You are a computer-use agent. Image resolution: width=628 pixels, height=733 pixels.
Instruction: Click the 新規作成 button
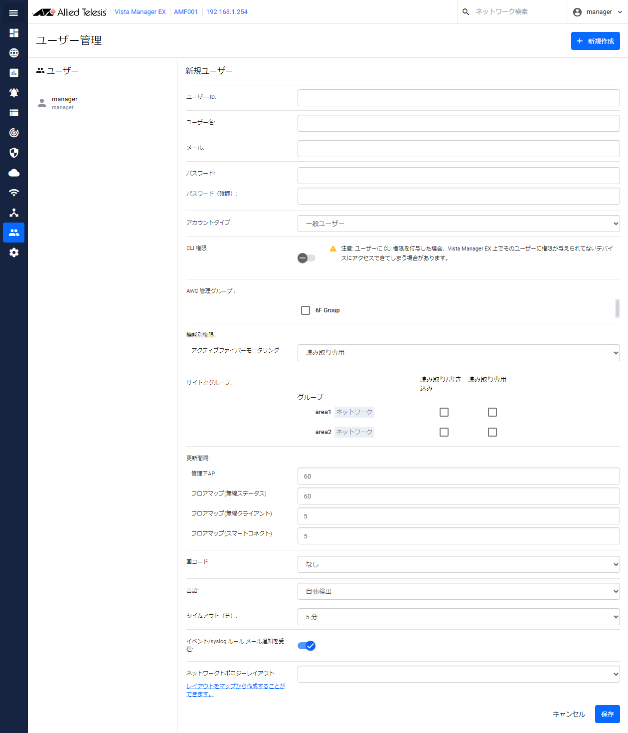(596, 41)
